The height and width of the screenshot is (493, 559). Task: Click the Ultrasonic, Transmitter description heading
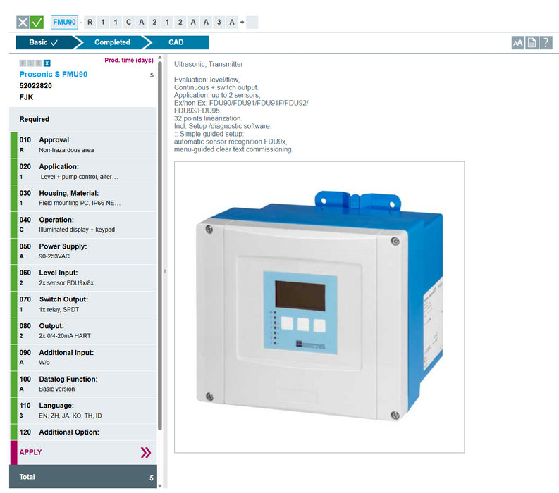click(209, 65)
